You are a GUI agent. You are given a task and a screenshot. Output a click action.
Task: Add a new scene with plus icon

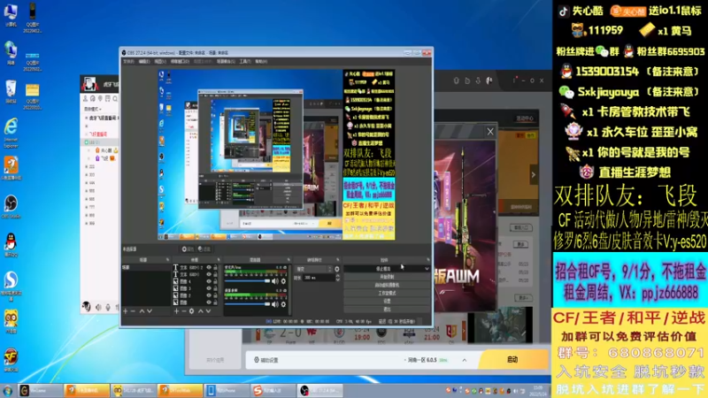[126, 311]
